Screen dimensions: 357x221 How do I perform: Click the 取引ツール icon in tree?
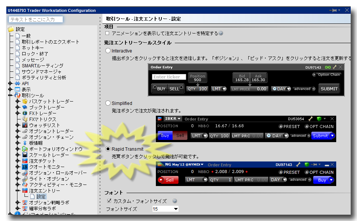17,95
